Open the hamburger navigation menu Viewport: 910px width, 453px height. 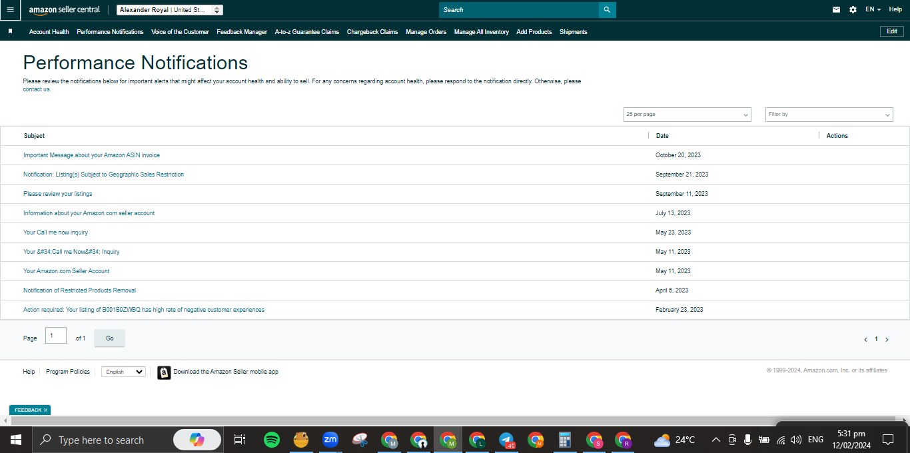click(x=10, y=10)
